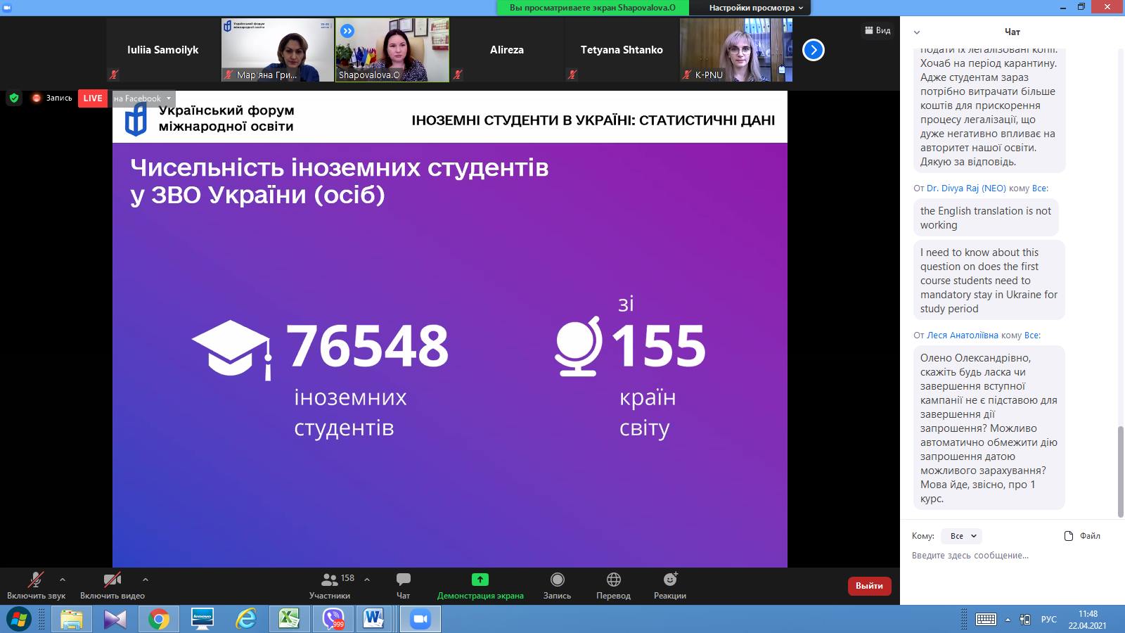The height and width of the screenshot is (633, 1125).
Task: Select Мар'яна video thumbnail
Action: pos(277,50)
